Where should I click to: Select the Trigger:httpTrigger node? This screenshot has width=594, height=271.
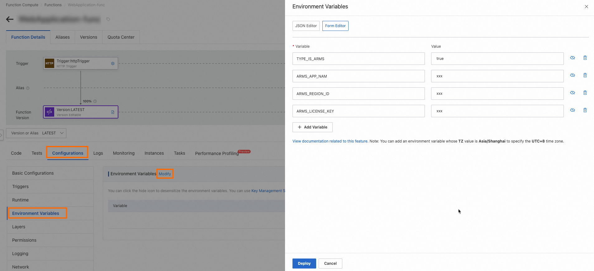[x=81, y=63]
